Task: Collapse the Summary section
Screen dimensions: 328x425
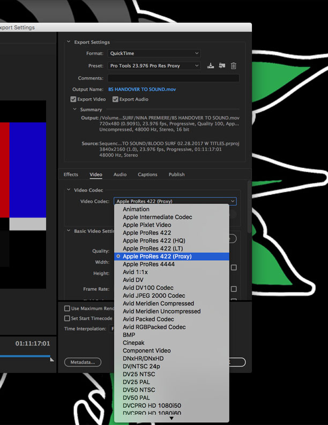Action: coord(74,109)
